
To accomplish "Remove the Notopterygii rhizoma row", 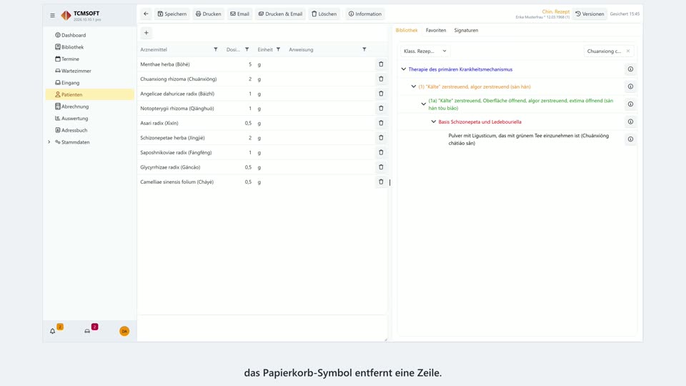I will pyautogui.click(x=381, y=109).
